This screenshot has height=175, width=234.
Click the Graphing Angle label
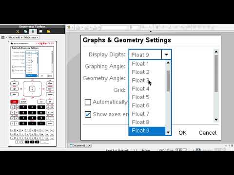tap(105, 67)
